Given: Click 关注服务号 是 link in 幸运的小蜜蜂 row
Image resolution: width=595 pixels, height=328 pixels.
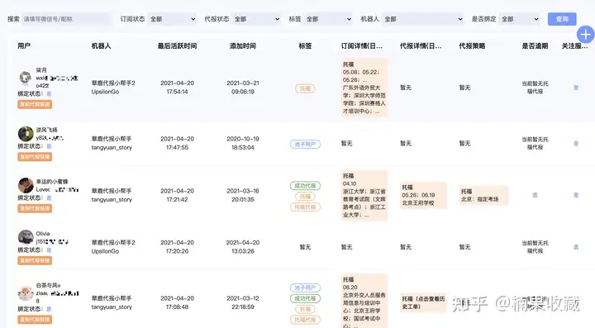Looking at the screenshot, I should pos(576,195).
